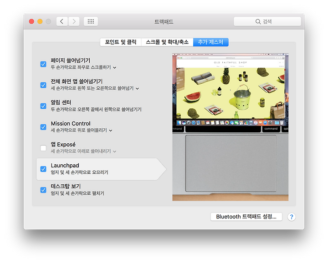
Task: Click 엄지 및 세 손가락으로 펼치기 description
Action: [77, 193]
